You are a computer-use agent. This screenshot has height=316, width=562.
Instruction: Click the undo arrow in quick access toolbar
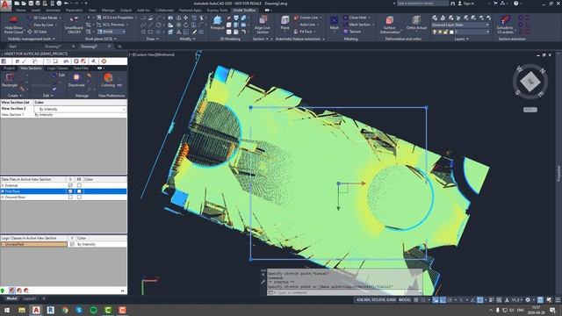pyautogui.click(x=67, y=4)
